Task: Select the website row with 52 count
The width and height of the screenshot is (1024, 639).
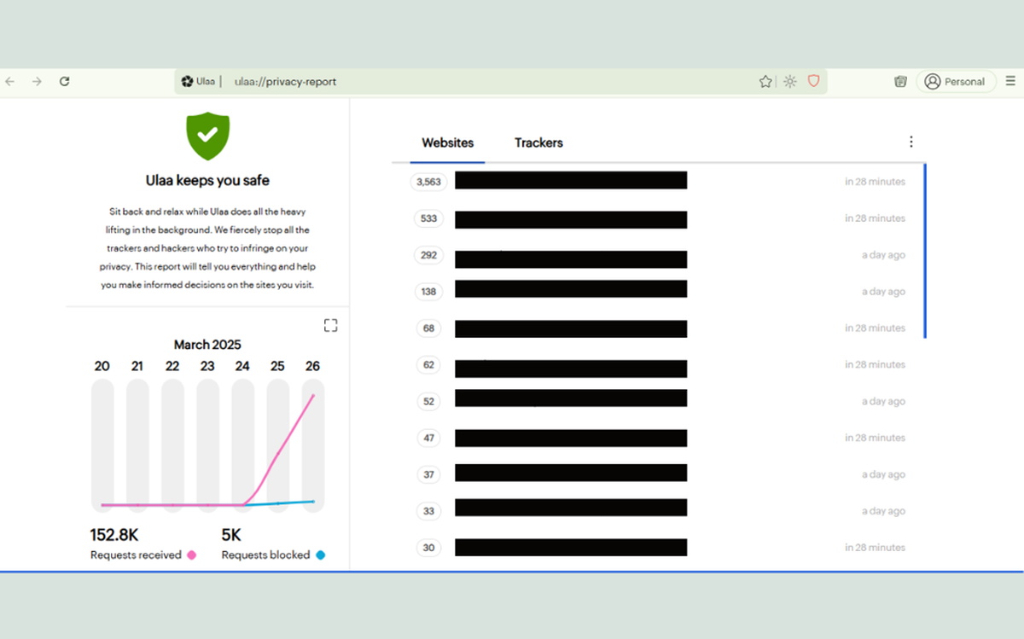Action: [x=658, y=402]
